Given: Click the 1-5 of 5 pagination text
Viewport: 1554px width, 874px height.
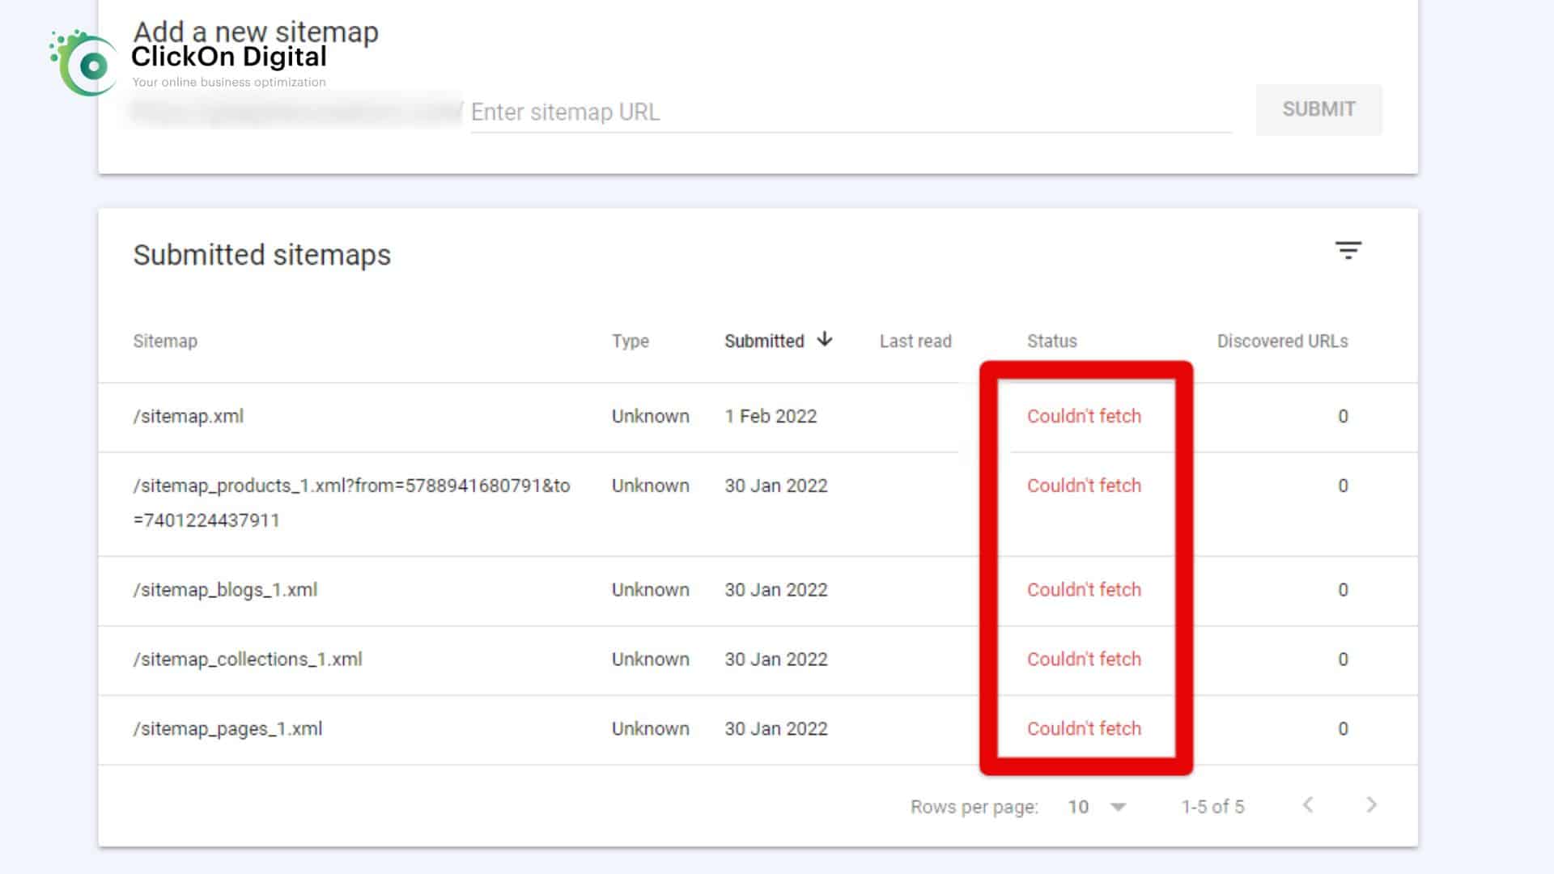Looking at the screenshot, I should point(1212,807).
